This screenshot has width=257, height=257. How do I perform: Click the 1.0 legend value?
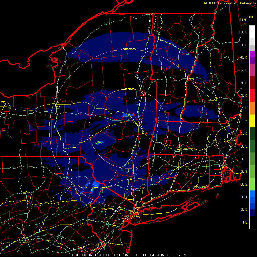point(244,134)
